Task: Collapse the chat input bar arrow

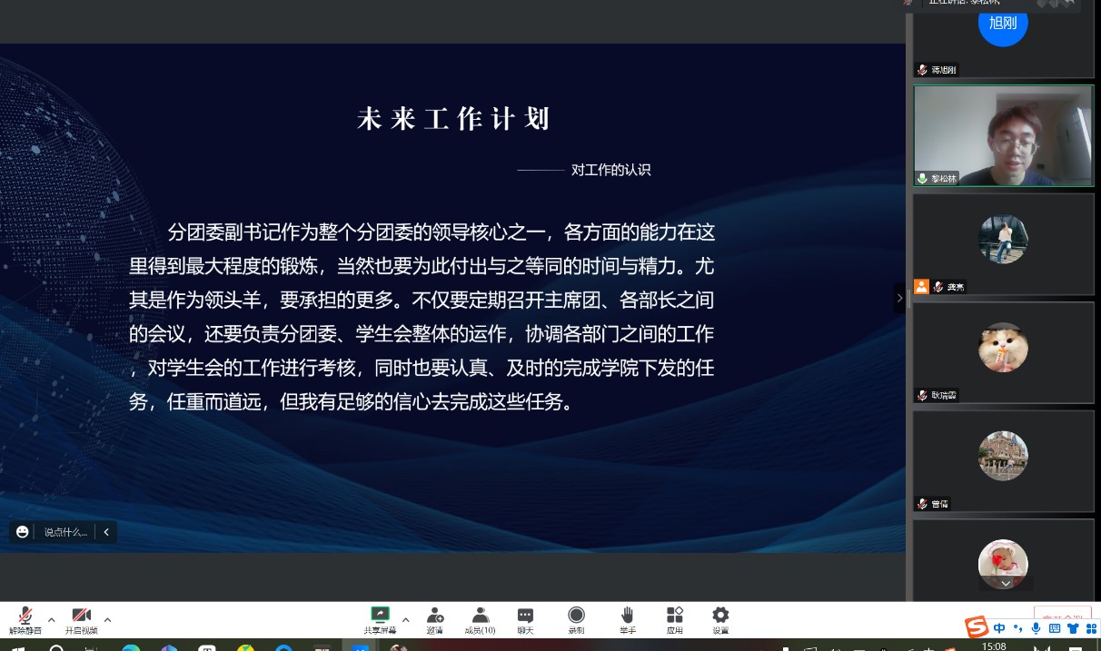Action: click(x=106, y=532)
